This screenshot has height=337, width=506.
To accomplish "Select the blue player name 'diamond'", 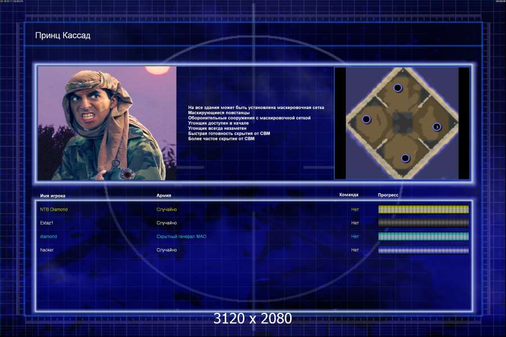I will click(48, 236).
